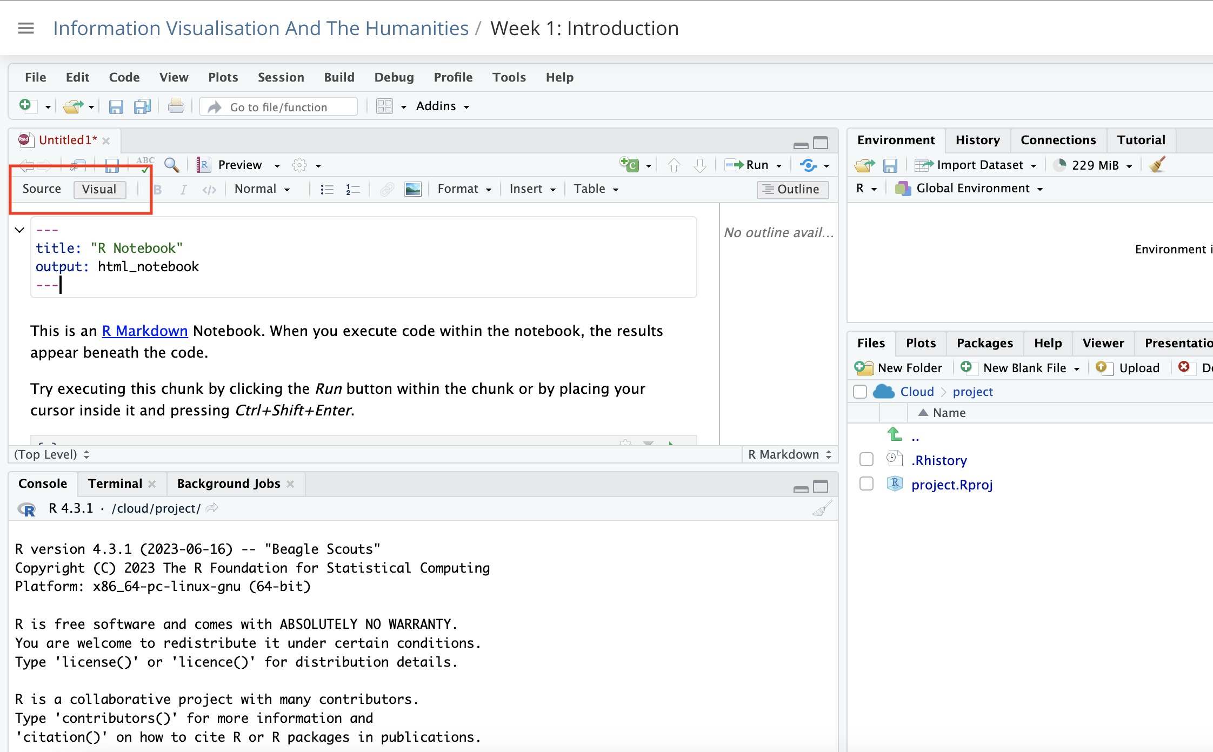1213x752 pixels.
Task: Click the Go to file/function field
Action: (278, 107)
